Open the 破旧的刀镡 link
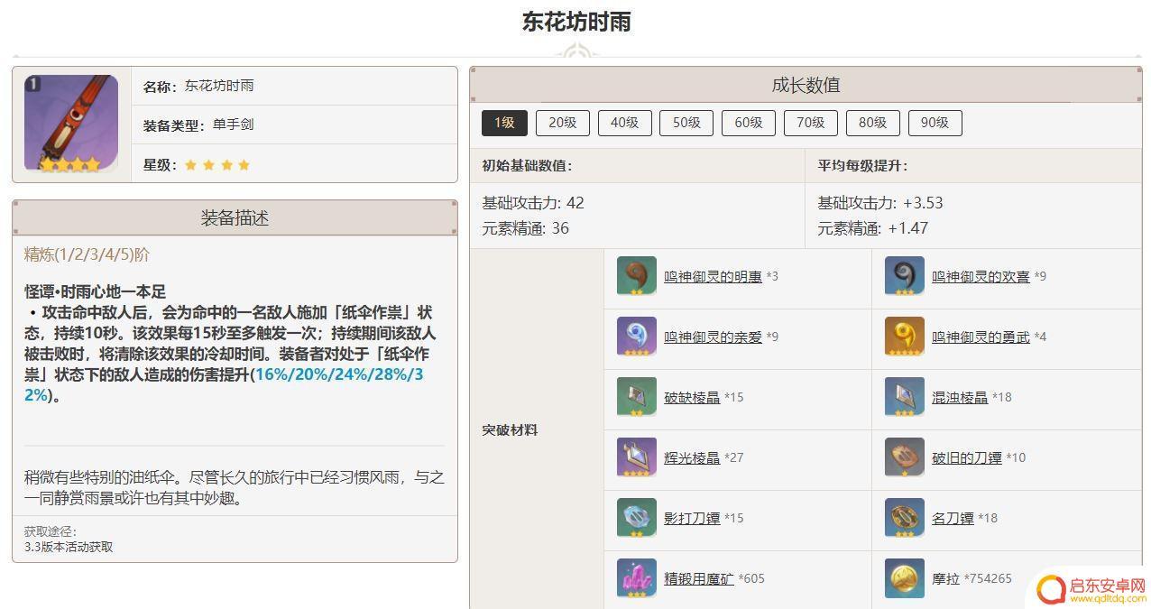The width and height of the screenshot is (1151, 609). coord(967,457)
